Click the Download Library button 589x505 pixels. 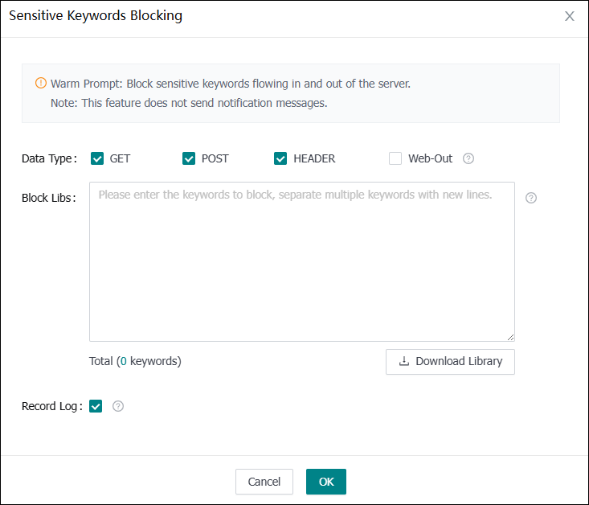[450, 362]
